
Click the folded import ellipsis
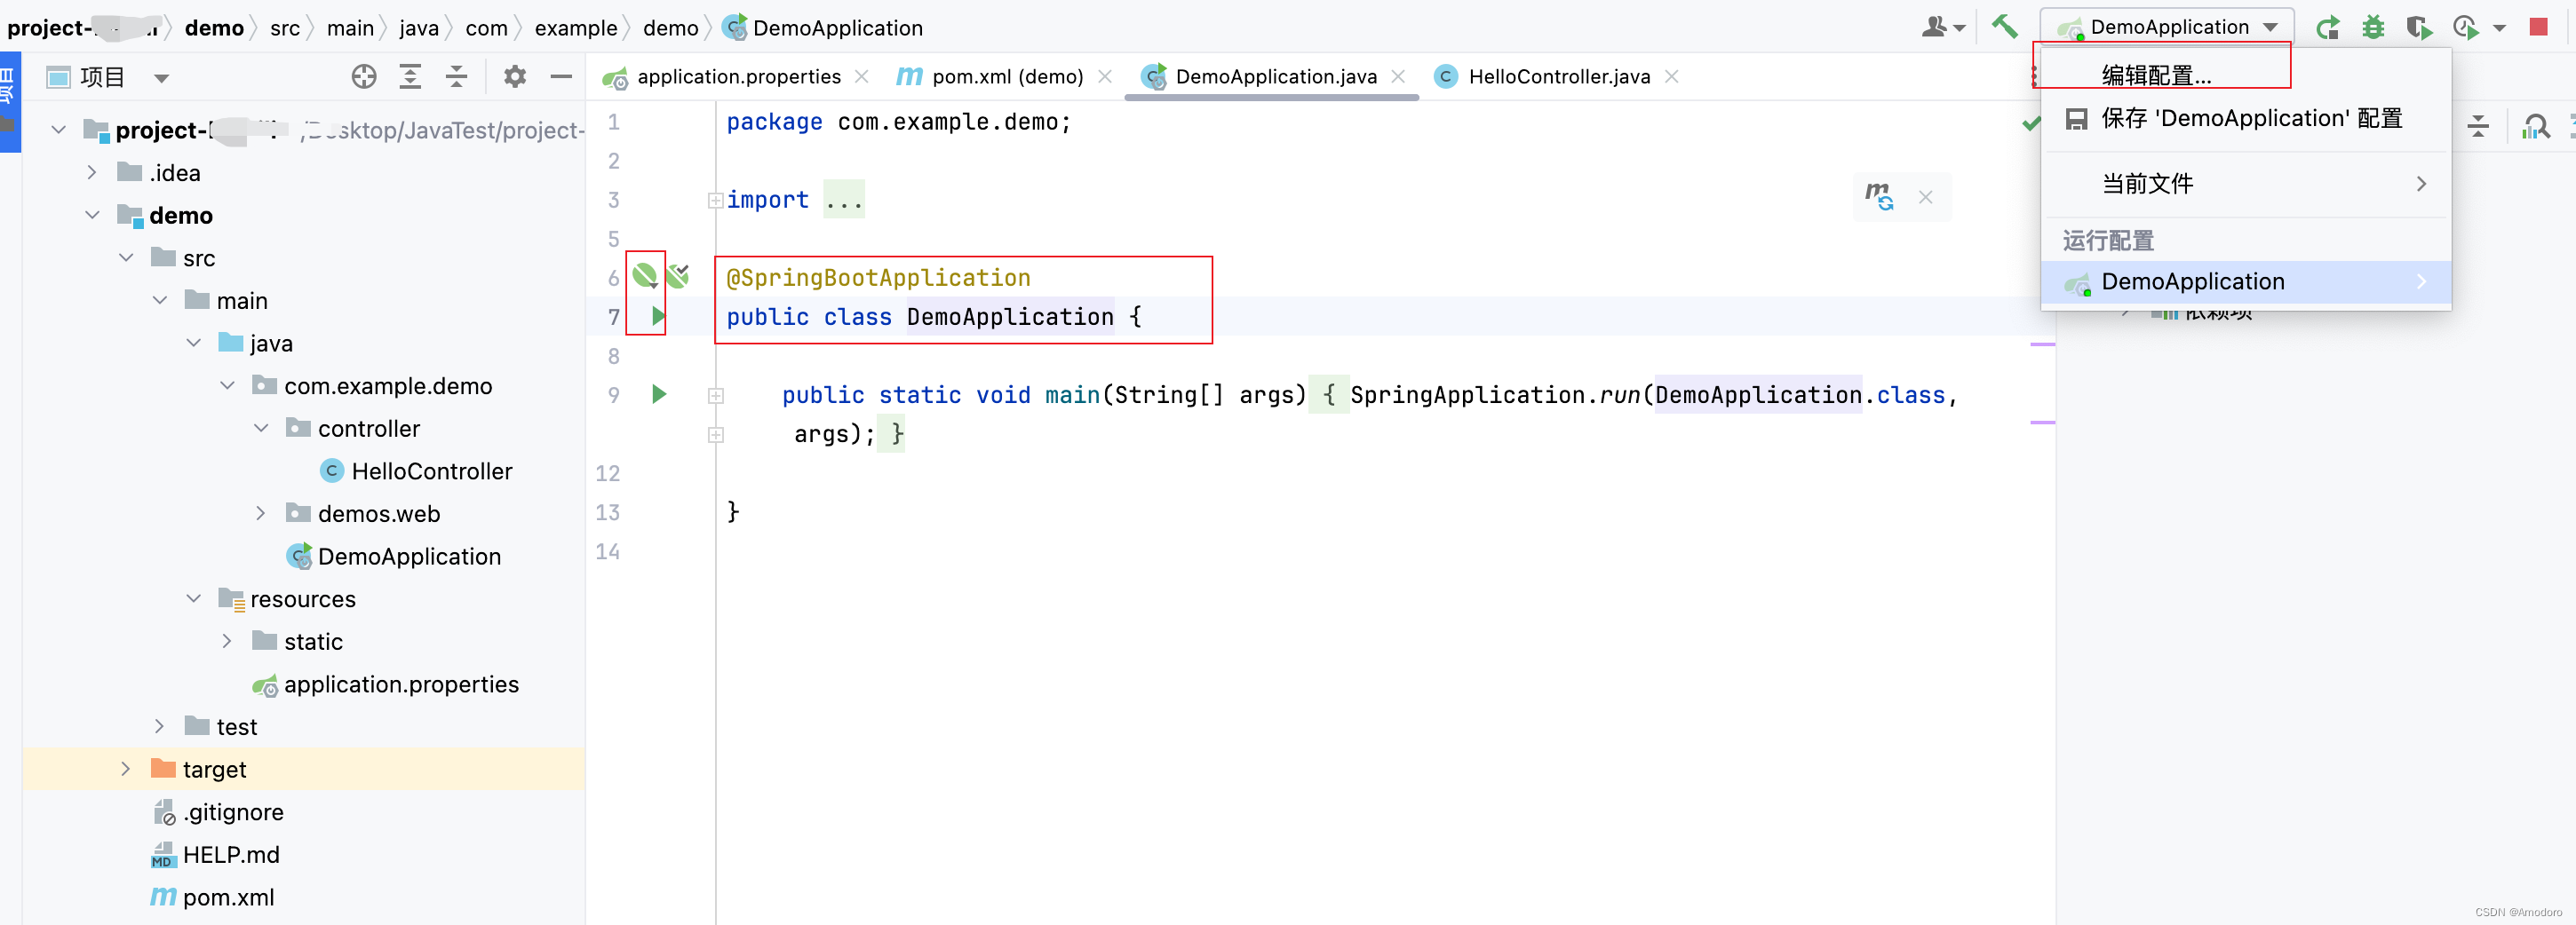coord(844,200)
